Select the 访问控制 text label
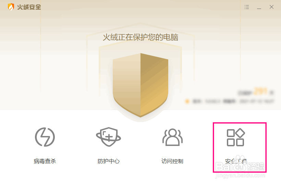Screen dimensions: 281x185 click(172, 161)
